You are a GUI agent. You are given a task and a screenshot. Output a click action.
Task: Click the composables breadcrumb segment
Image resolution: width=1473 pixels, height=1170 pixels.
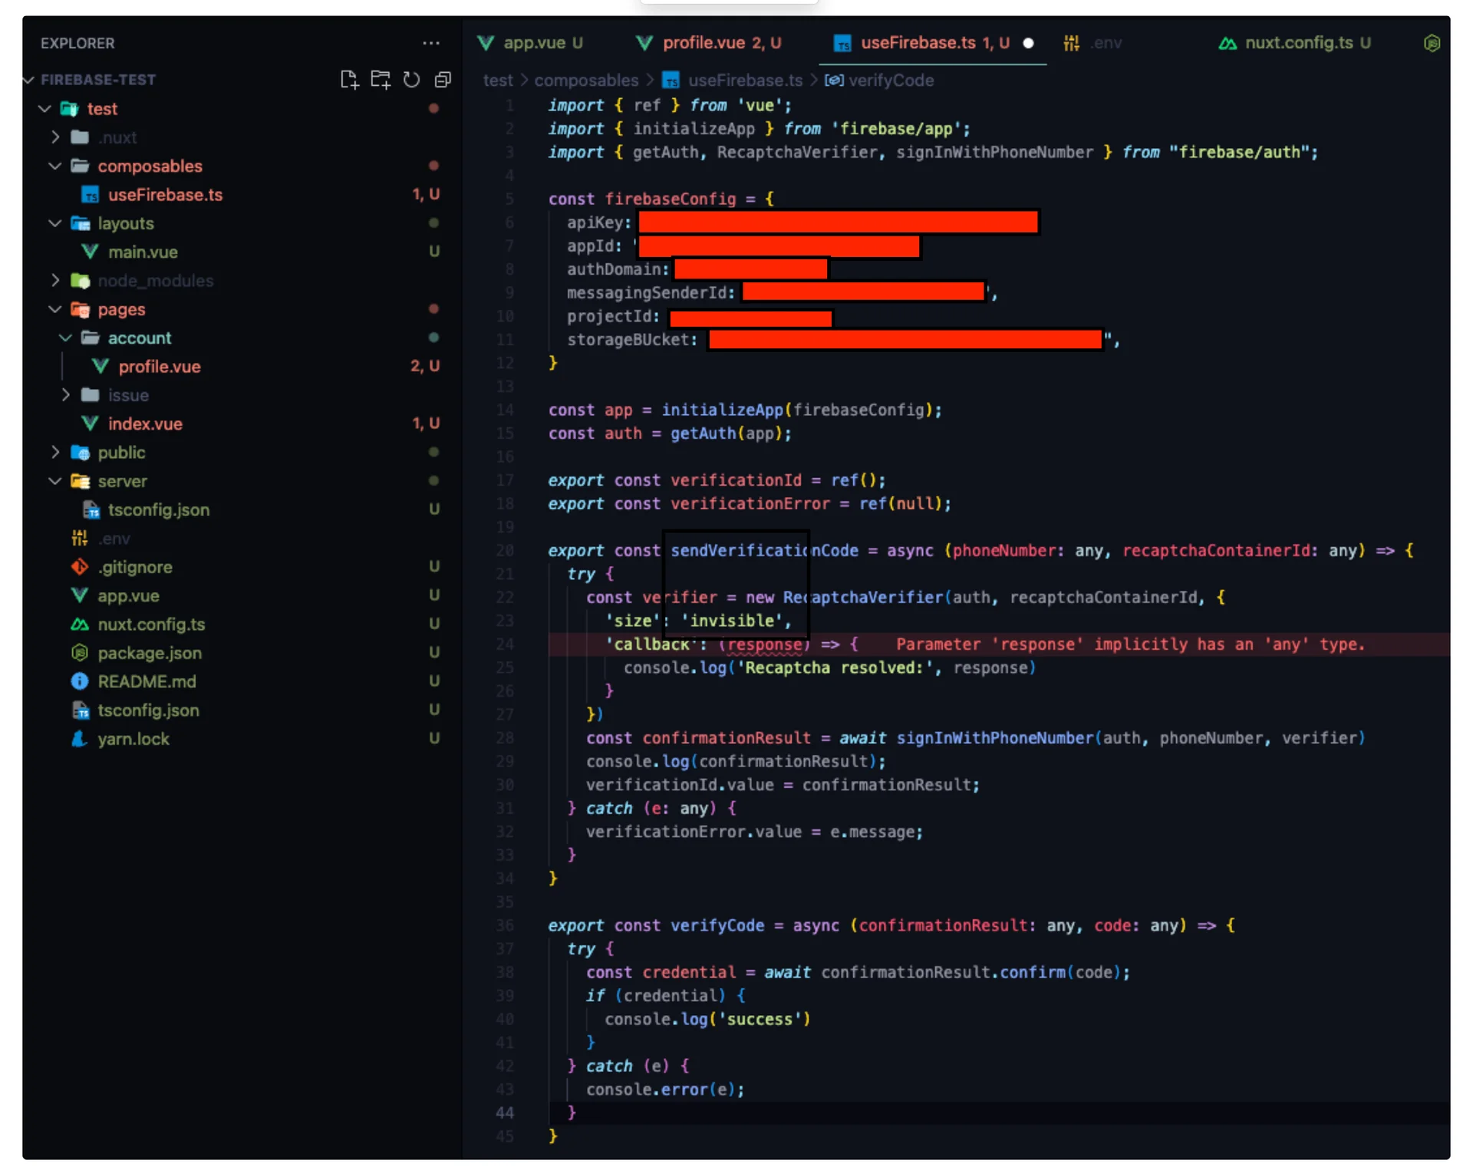click(586, 81)
